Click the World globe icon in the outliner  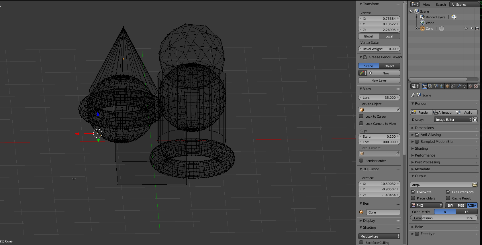(x=422, y=23)
